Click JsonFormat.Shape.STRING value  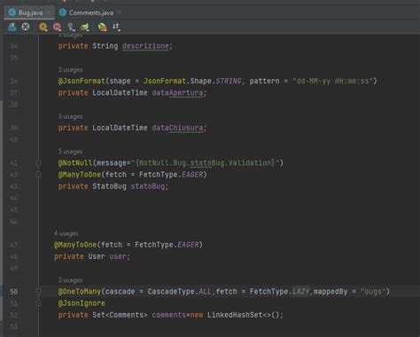(192, 81)
